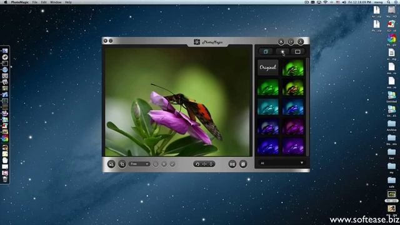Open the All filter category dropdown

(x=282, y=162)
